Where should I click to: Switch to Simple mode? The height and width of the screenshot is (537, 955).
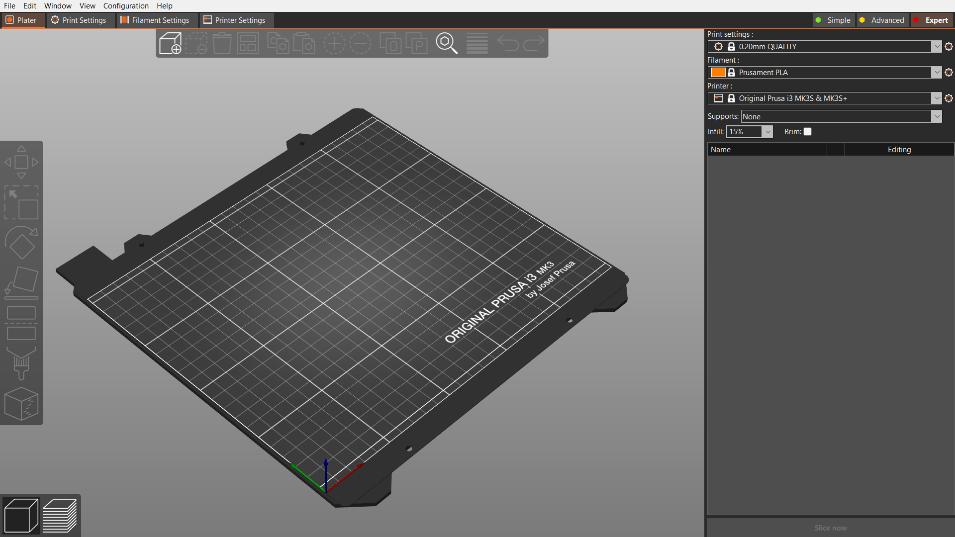click(833, 20)
